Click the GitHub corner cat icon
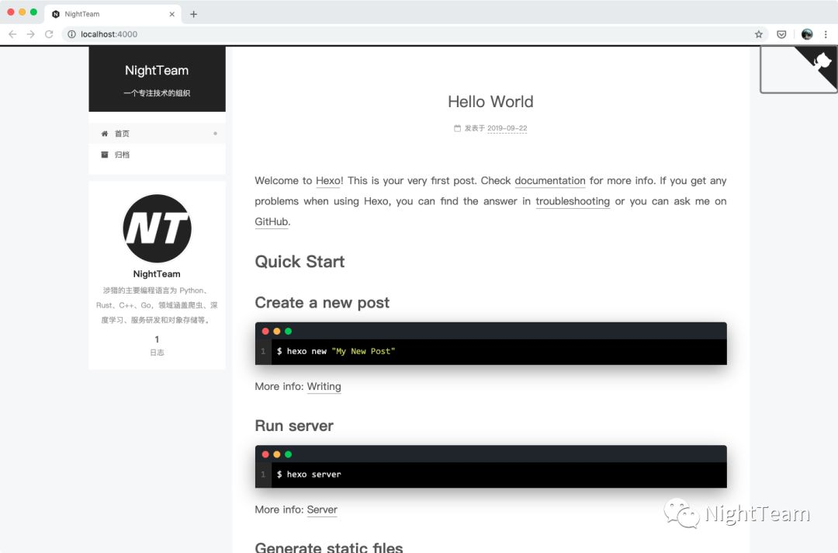Screen dimensions: 838x553 pos(822,61)
